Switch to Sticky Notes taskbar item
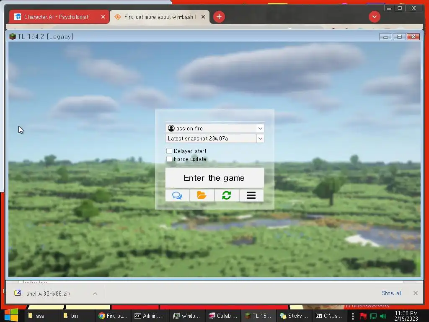This screenshot has height=322, width=429. (294, 316)
